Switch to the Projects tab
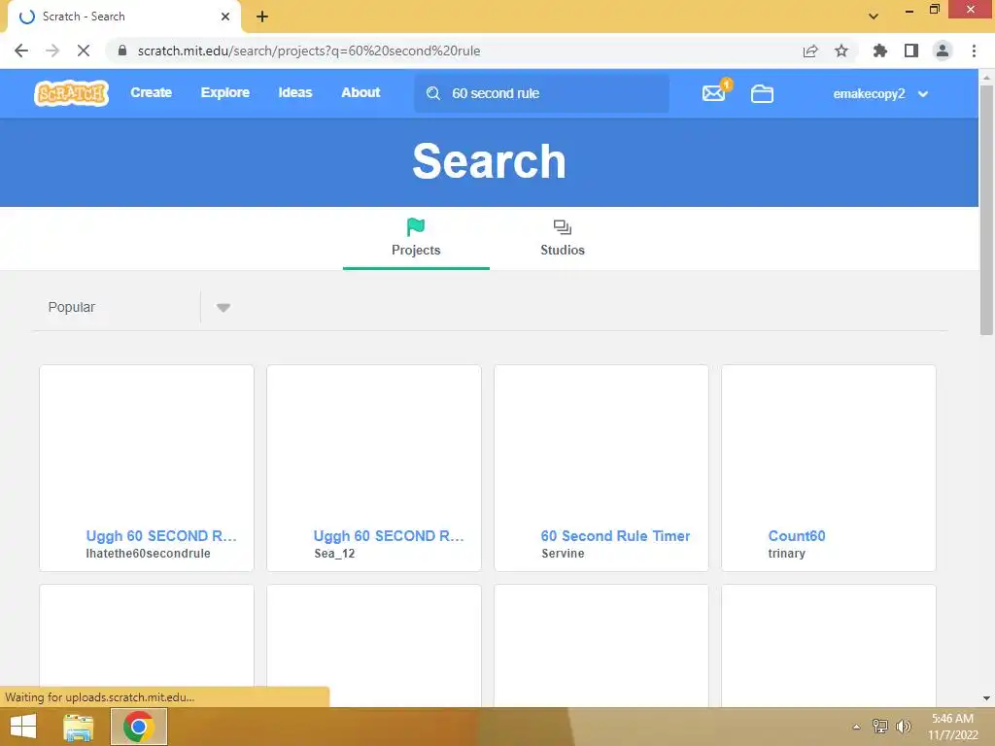The width and height of the screenshot is (995, 746). (x=416, y=239)
